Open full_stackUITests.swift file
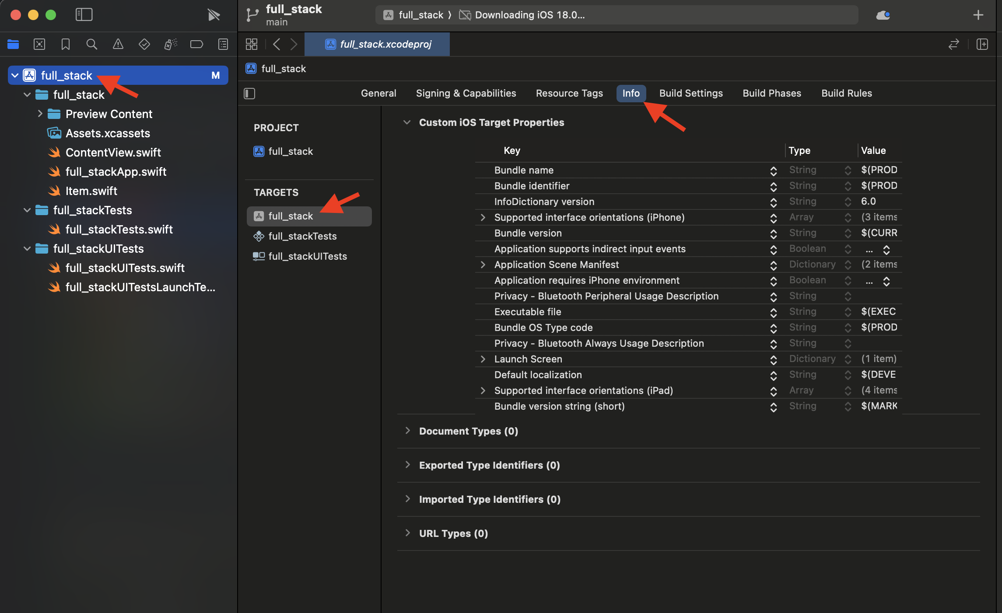Screen dimensions: 1002x613 click(x=125, y=268)
